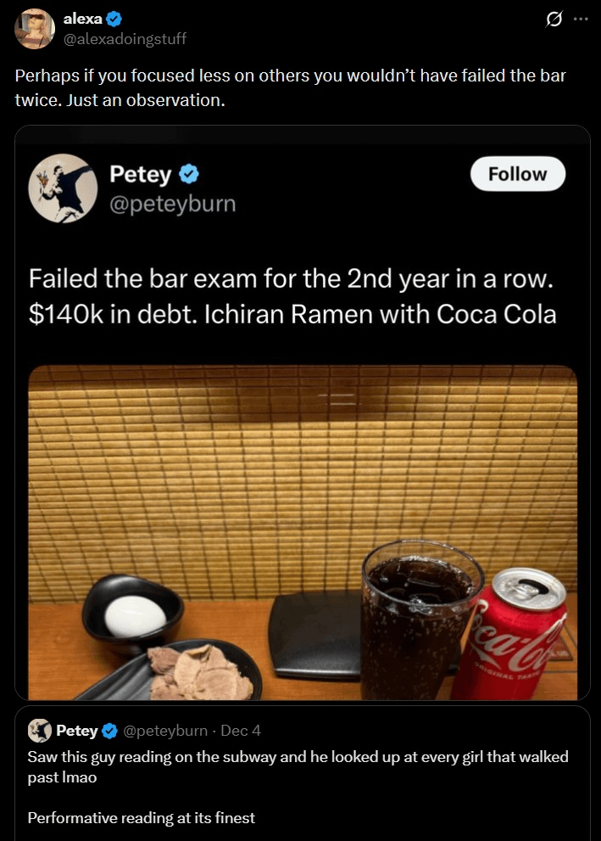Click the small verified badge in nested quote
Screen dimensions: 601x841
tap(110, 731)
